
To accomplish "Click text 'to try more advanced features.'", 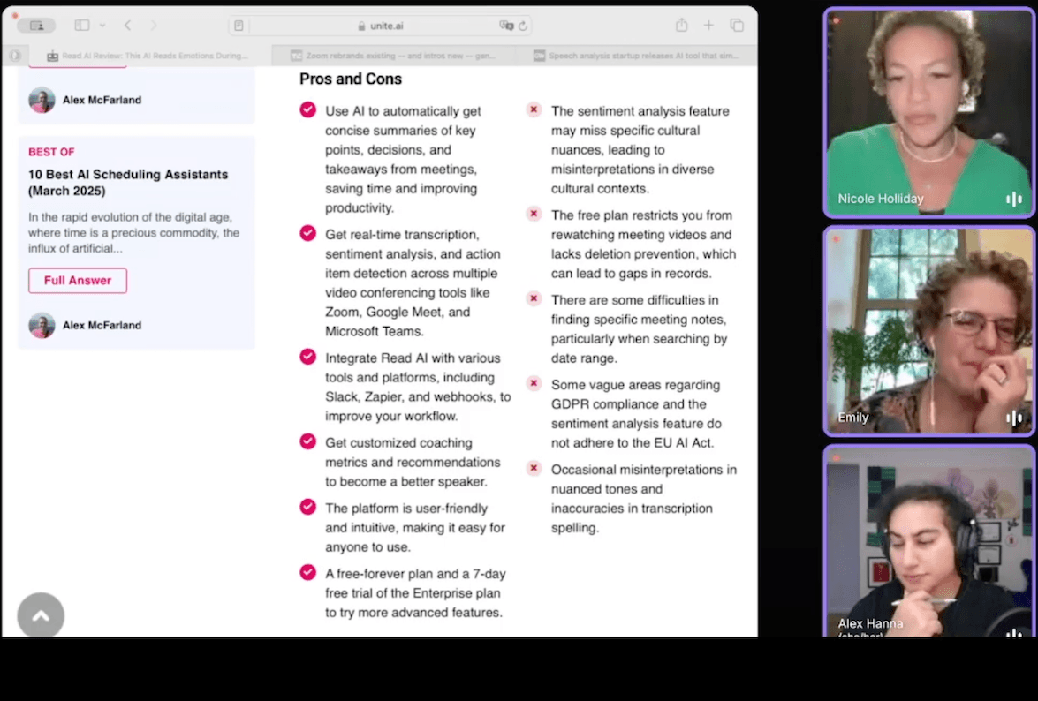I will [x=413, y=613].
